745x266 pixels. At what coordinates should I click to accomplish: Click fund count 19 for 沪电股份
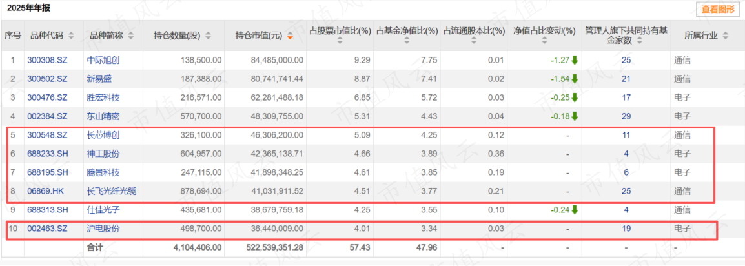click(626, 229)
